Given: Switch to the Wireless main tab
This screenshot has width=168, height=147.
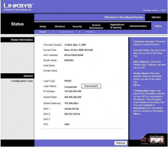Looking at the screenshot, I should pos(60,26).
